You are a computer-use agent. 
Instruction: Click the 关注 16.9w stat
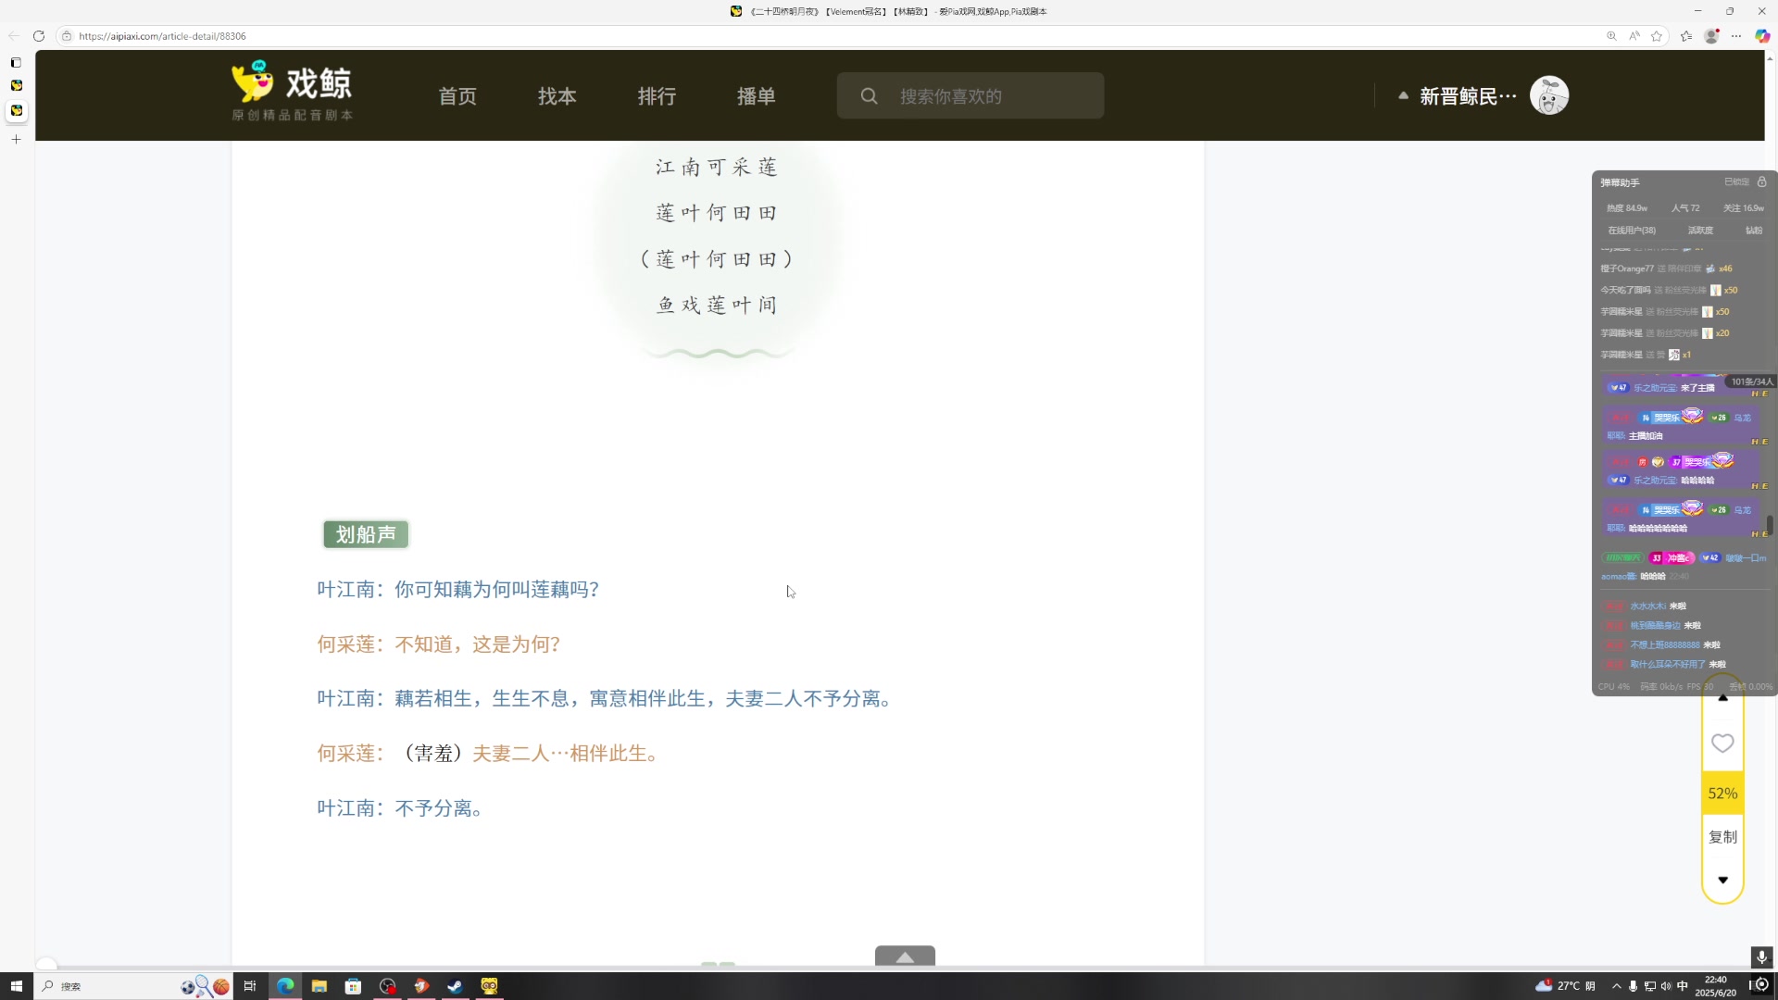click(1744, 208)
